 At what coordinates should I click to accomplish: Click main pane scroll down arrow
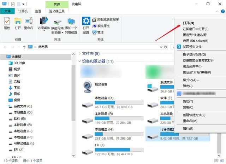[219, 156]
